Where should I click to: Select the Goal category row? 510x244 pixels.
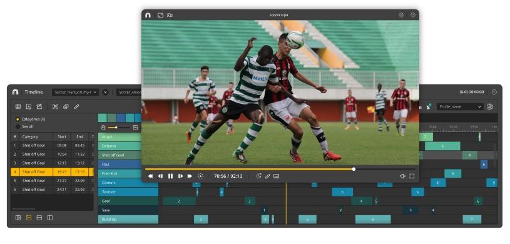tap(128, 201)
